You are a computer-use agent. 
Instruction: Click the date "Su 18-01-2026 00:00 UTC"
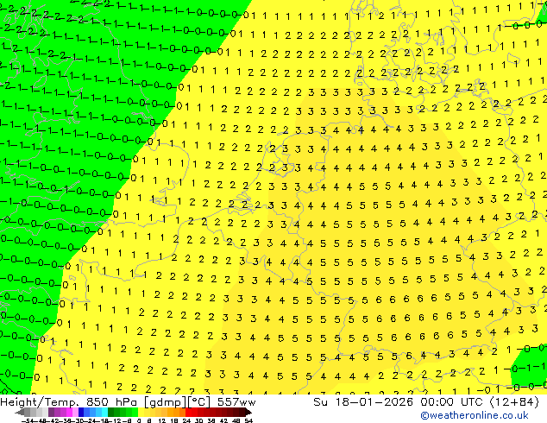[399, 402]
